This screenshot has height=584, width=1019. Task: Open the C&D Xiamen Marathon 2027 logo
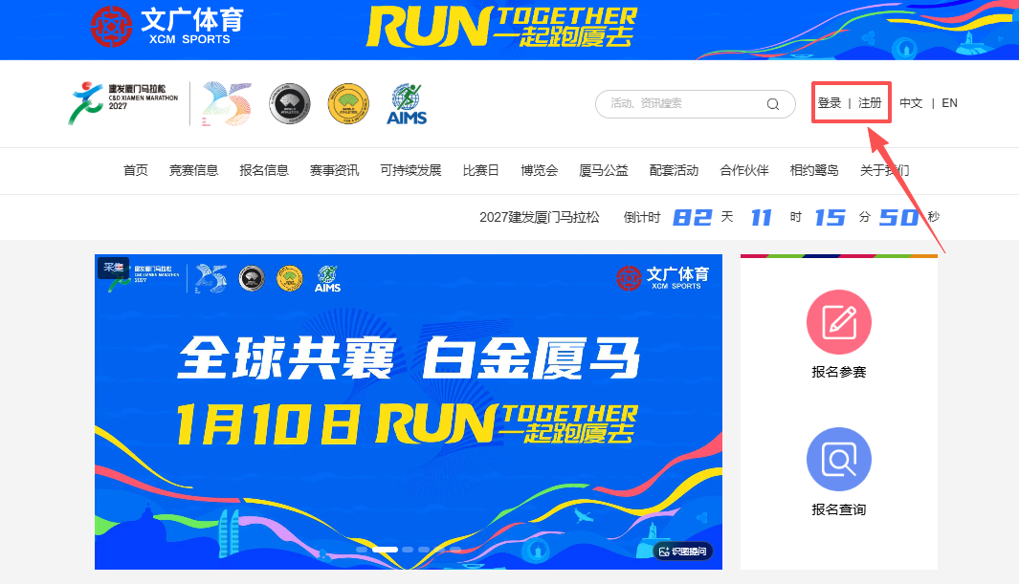click(123, 102)
